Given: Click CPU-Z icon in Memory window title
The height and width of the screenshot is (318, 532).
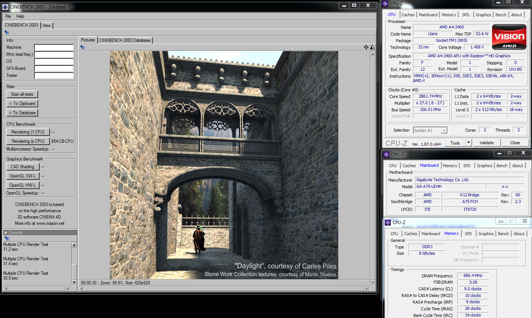Looking at the screenshot, I should [388, 222].
